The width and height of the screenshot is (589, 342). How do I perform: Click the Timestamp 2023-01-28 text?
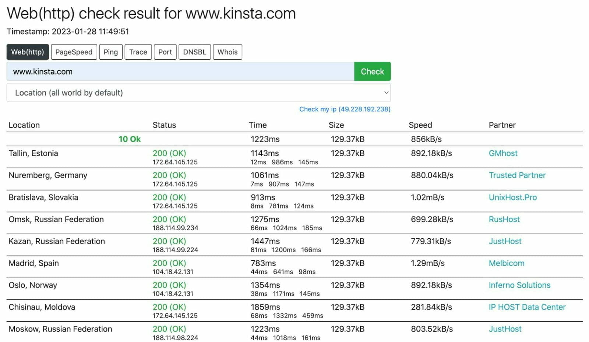[68, 31]
